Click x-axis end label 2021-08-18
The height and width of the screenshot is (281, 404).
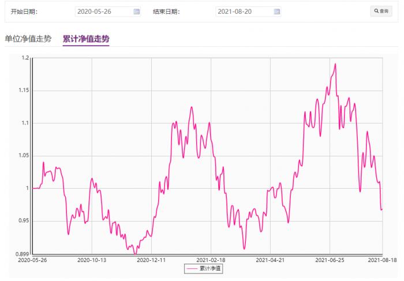381,260
